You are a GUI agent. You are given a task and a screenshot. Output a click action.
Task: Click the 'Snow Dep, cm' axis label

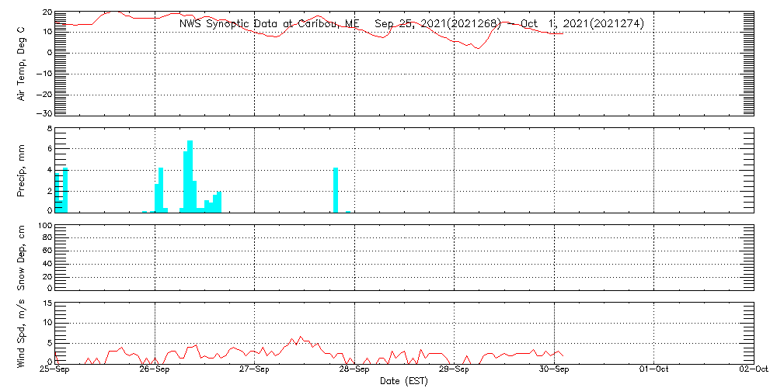22,257
